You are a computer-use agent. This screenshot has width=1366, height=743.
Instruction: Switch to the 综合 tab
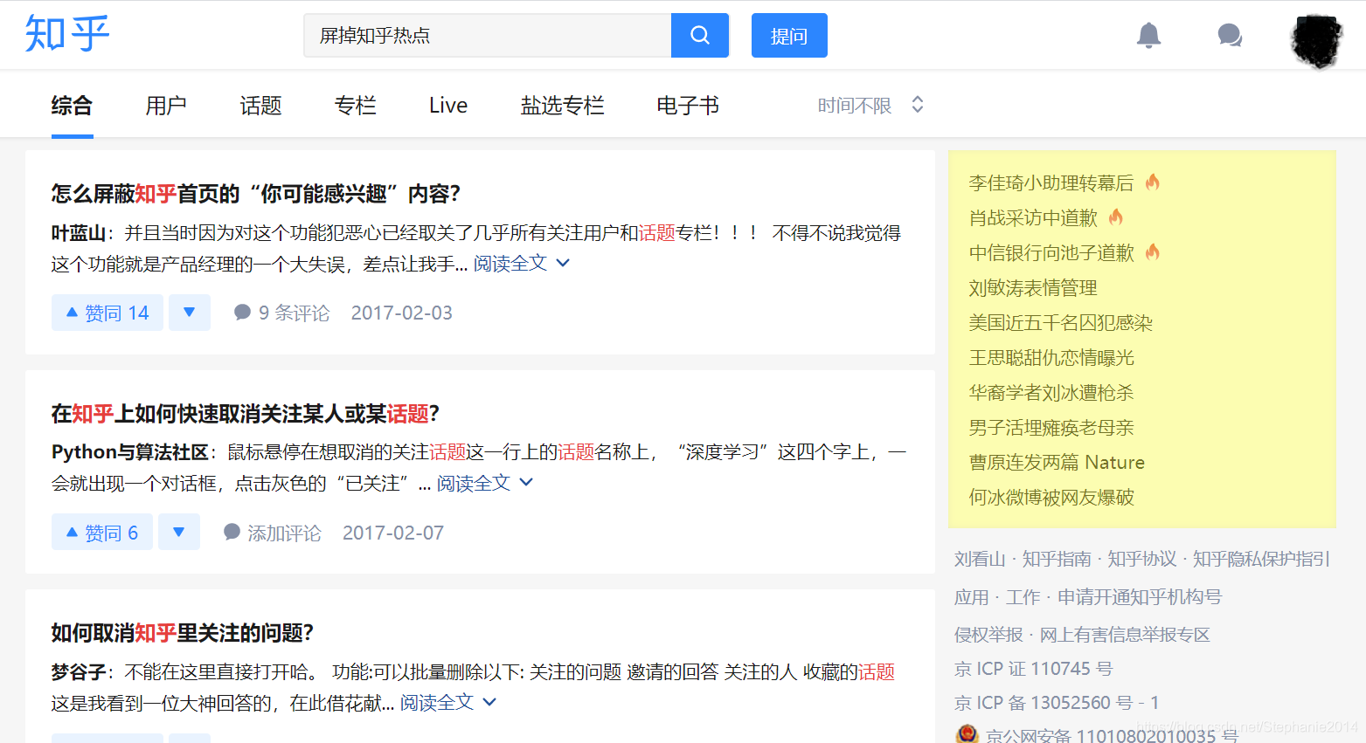[x=72, y=106]
